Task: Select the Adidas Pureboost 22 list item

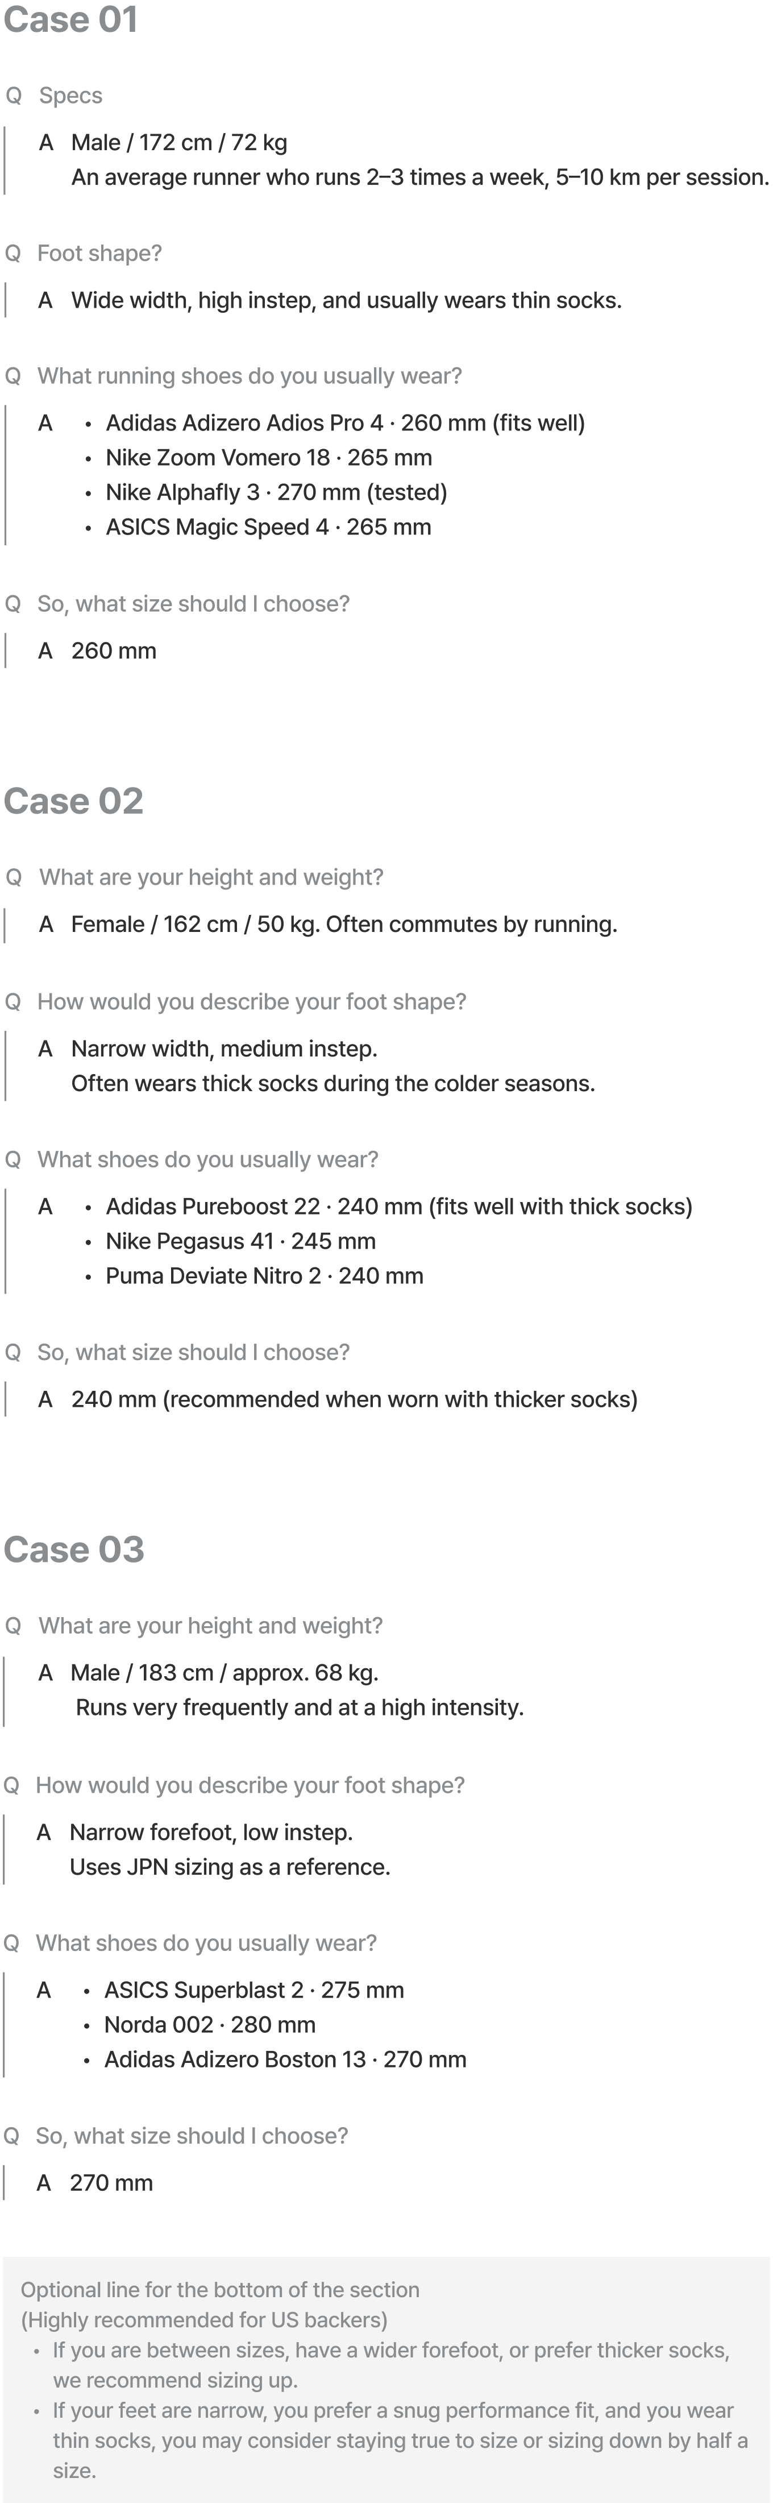Action: (x=398, y=1207)
